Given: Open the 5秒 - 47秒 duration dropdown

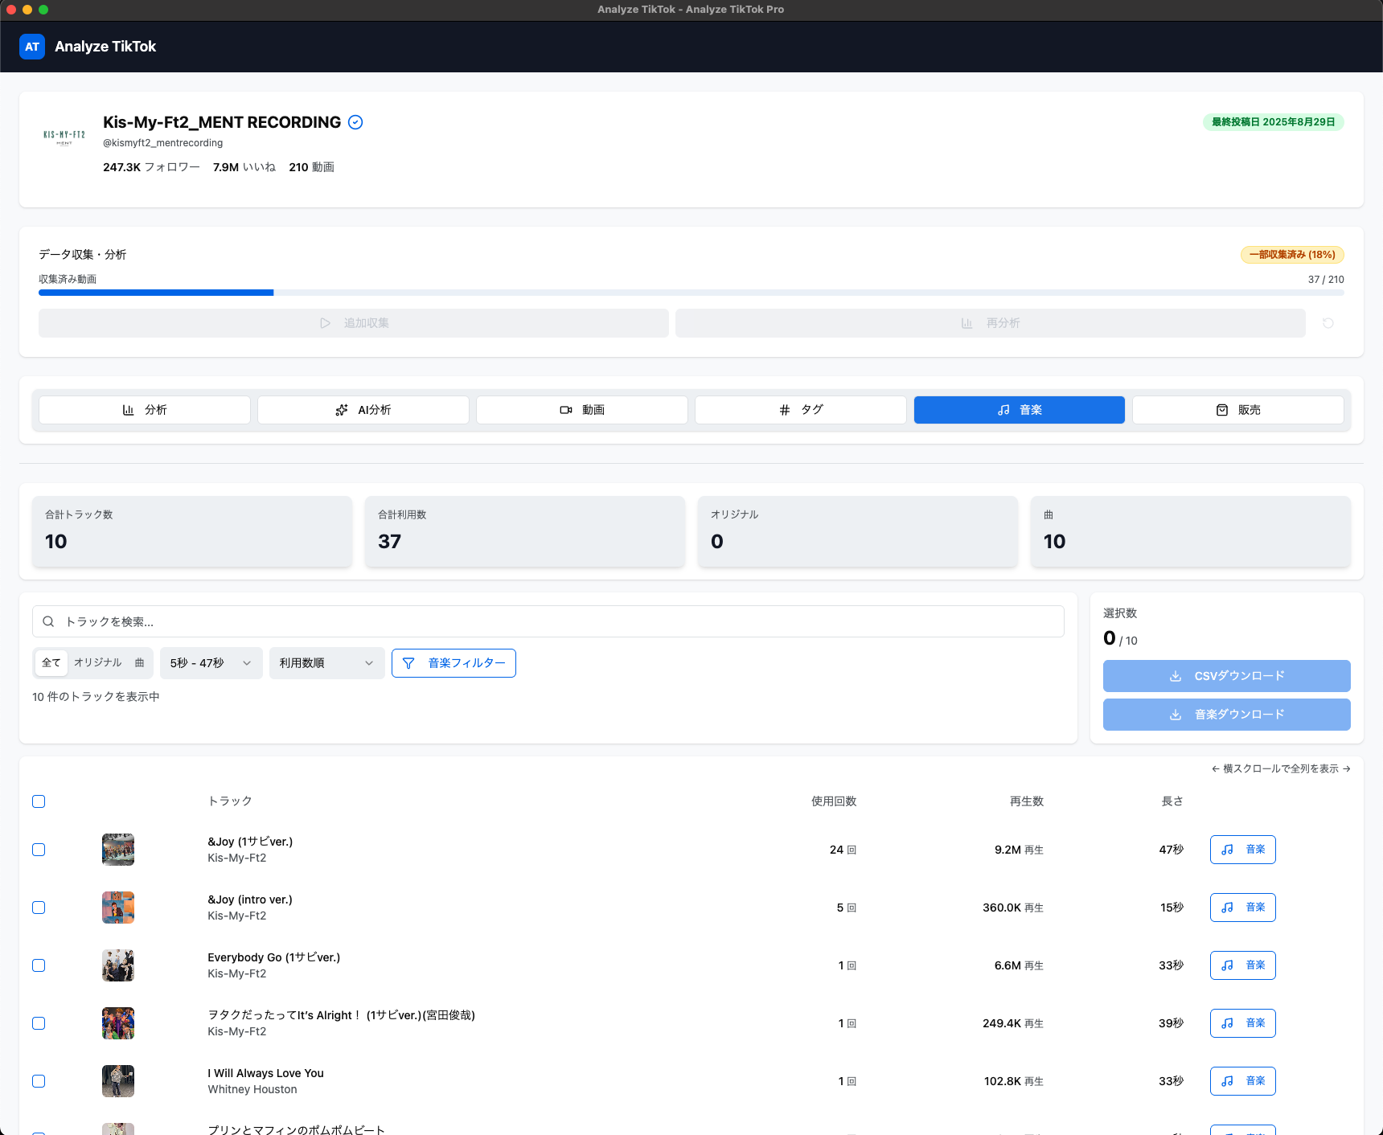Looking at the screenshot, I should pyautogui.click(x=211, y=662).
